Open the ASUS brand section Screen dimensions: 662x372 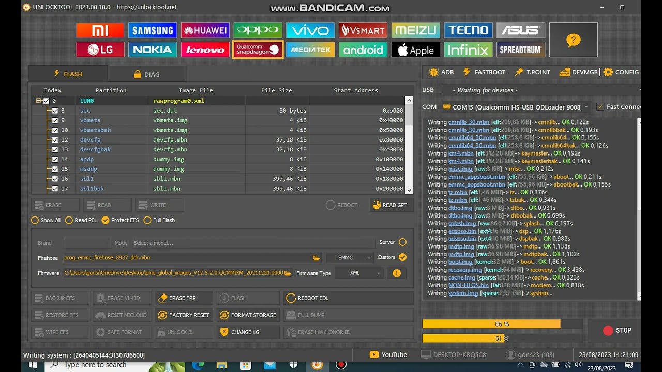[x=521, y=30]
